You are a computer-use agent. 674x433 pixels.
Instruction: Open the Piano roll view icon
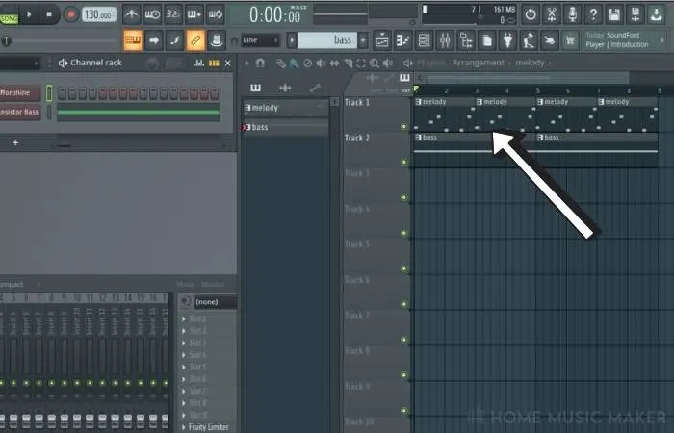click(402, 40)
